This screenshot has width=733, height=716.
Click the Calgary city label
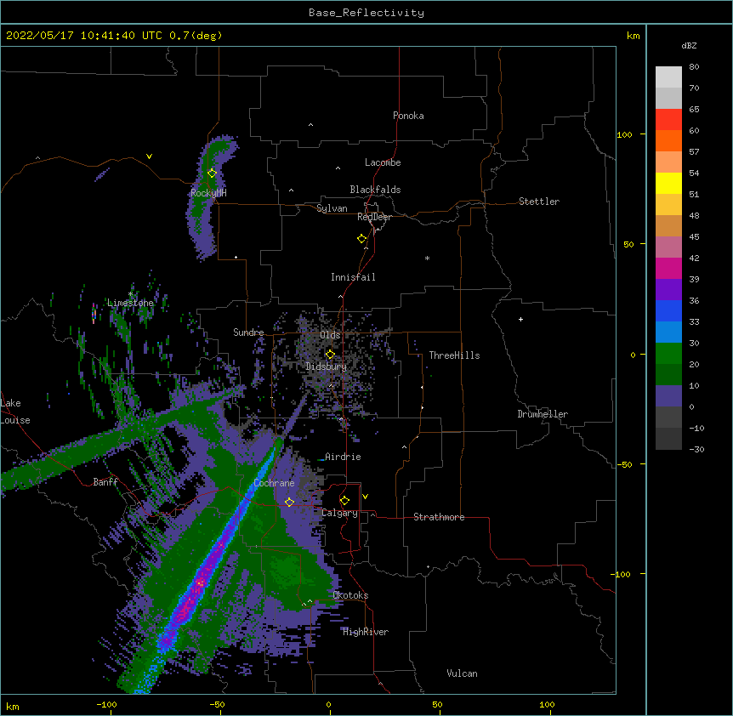[339, 513]
